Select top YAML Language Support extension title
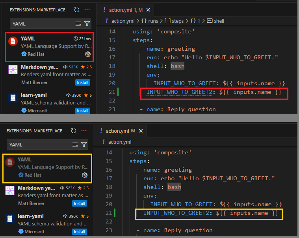The image size is (299, 238). [28, 38]
